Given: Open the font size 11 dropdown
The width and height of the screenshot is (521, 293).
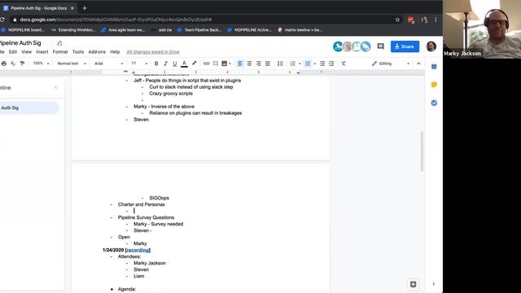Looking at the screenshot, I should [x=139, y=63].
